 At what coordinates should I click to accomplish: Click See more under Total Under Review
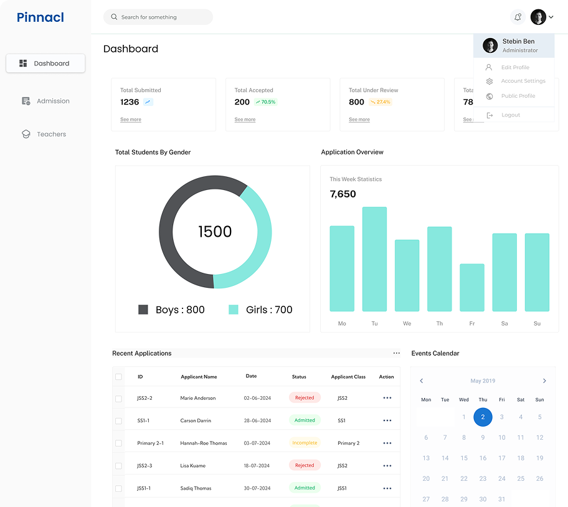[359, 120]
